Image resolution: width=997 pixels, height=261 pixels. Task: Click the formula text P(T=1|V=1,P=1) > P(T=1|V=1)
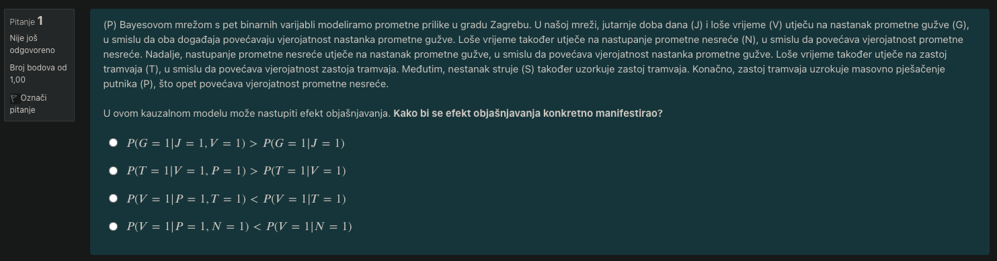click(x=237, y=171)
